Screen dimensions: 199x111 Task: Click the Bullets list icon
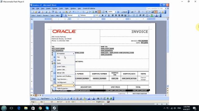[137, 15]
